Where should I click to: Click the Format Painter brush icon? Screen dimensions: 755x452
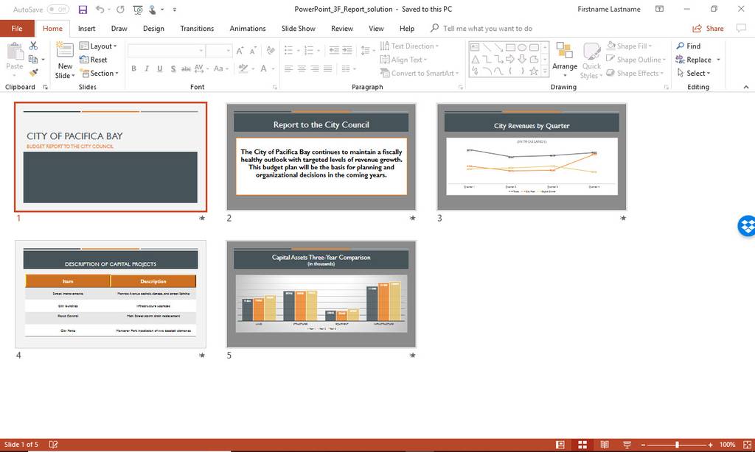[33, 73]
